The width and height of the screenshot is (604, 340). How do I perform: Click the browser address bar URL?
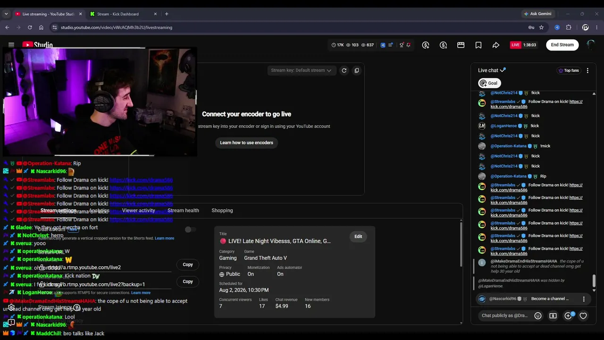pyautogui.click(x=117, y=27)
